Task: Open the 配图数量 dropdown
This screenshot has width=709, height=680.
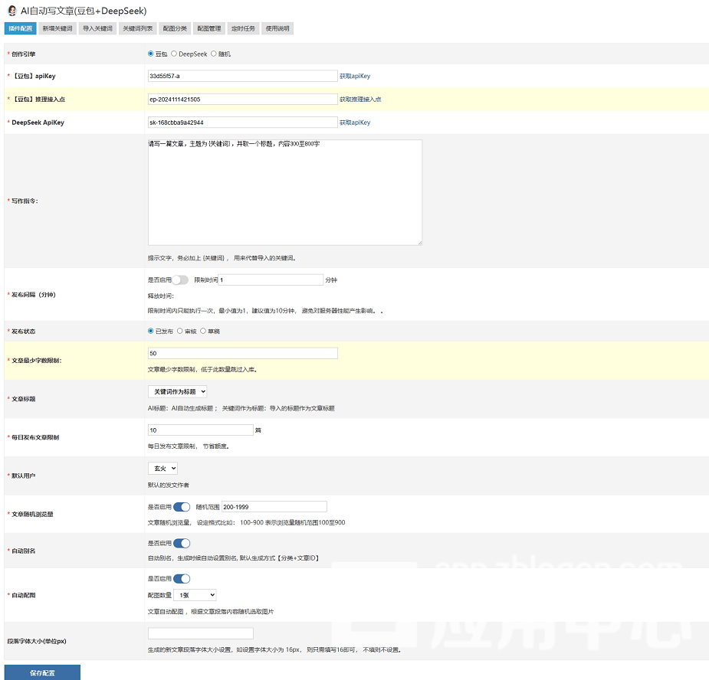Action: point(195,595)
